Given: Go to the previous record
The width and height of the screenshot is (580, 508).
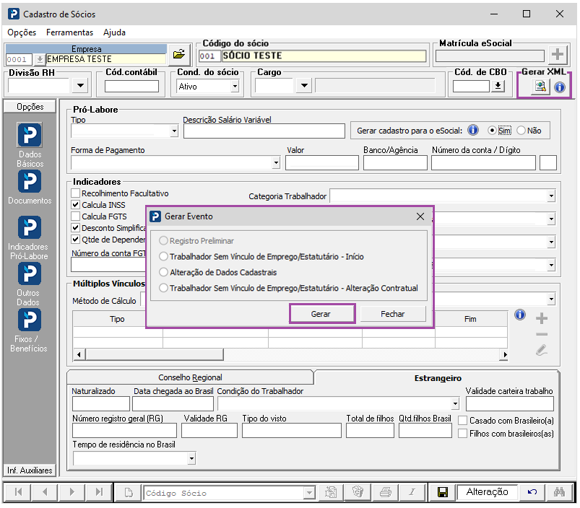Looking at the screenshot, I should coord(45,491).
